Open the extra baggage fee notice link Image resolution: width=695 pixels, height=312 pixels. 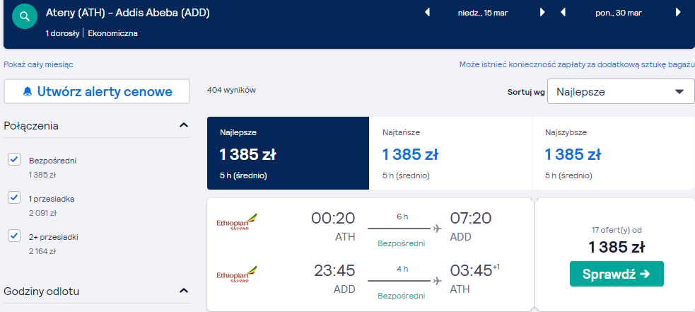coord(577,65)
